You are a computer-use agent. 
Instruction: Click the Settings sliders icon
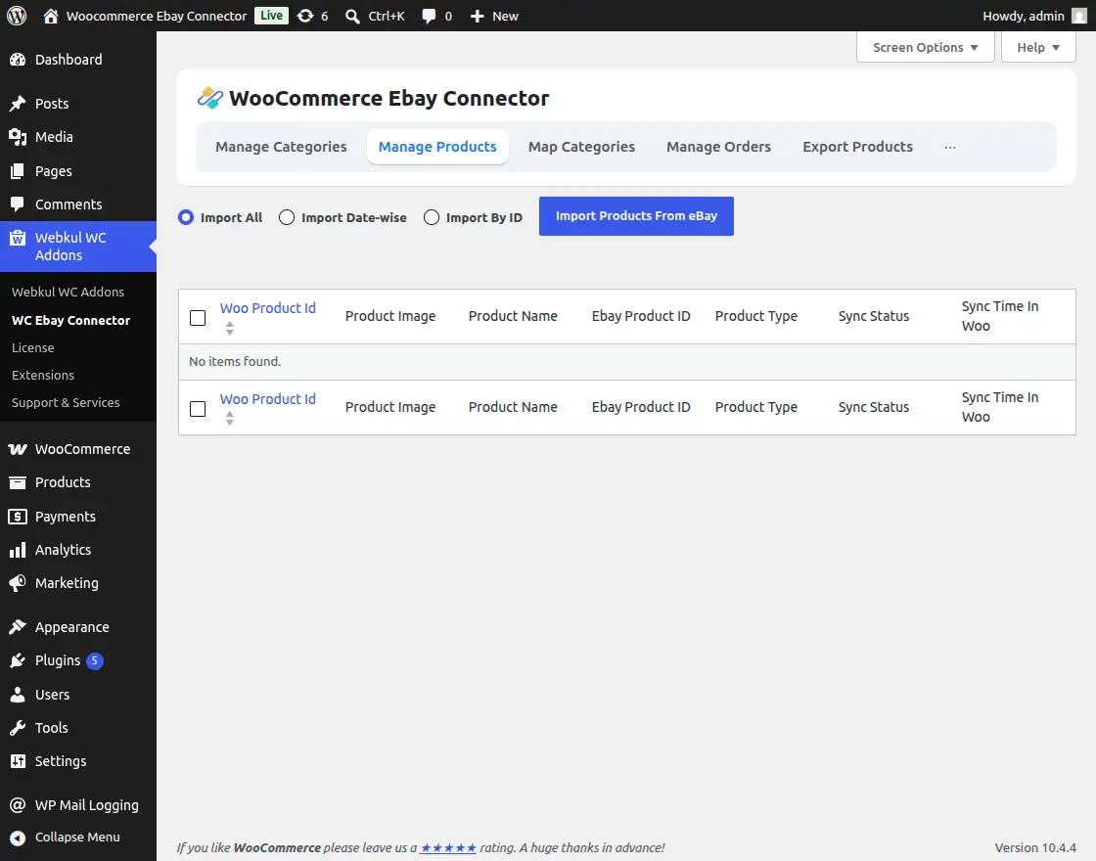pyautogui.click(x=18, y=761)
